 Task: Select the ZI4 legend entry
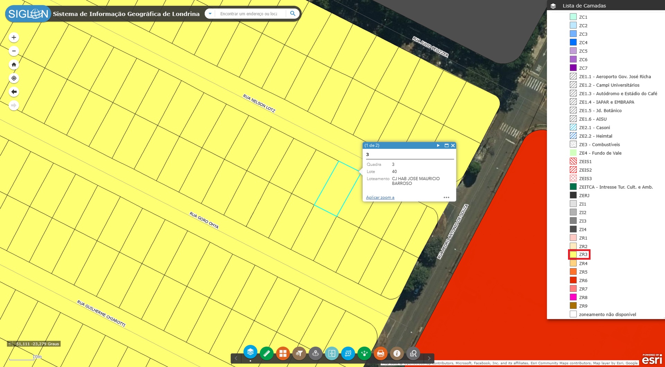(x=583, y=229)
